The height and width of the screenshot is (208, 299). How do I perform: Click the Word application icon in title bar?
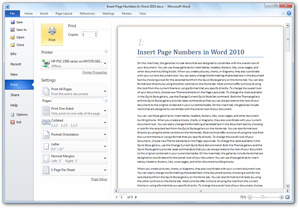7,7
